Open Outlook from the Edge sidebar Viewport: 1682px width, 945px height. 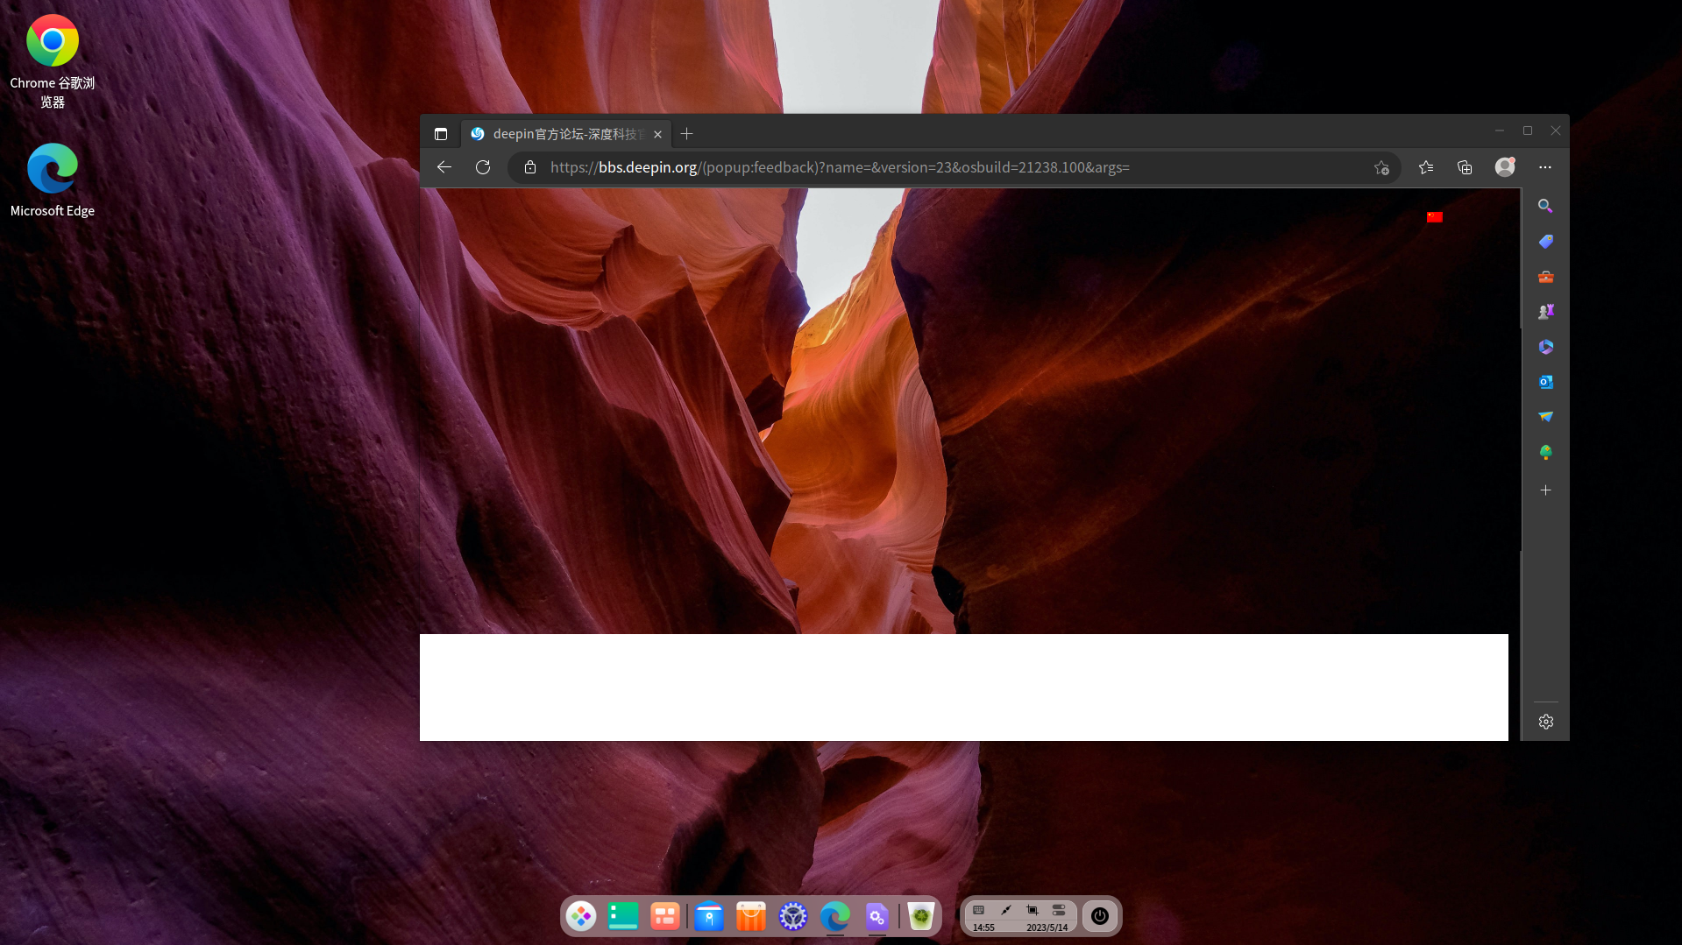click(x=1545, y=382)
